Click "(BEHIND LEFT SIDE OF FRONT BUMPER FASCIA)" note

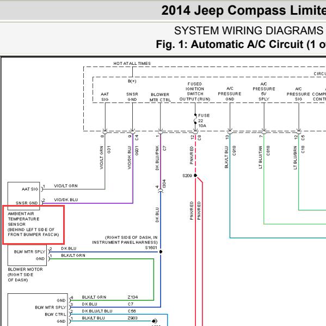tap(33, 232)
